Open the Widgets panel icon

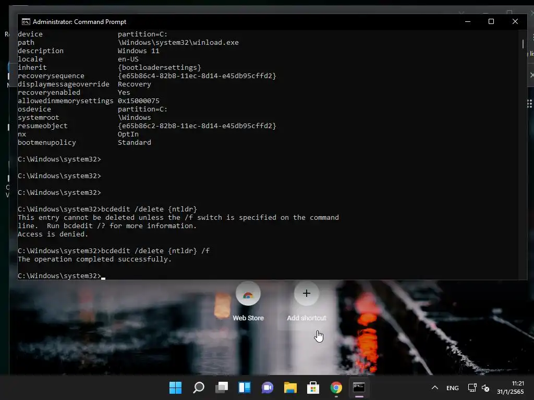pos(245,387)
